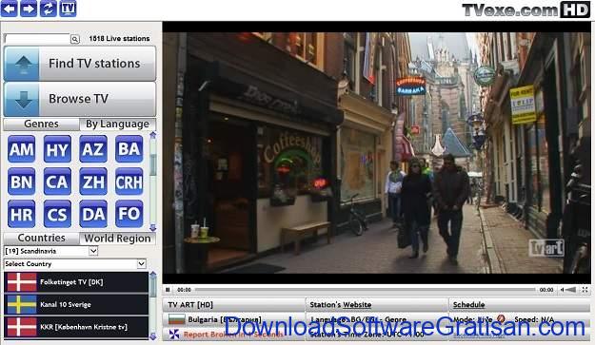Viewport: 595px width, 345px height.
Task: Open the TV icon in top toolbar
Action: click(x=68, y=9)
